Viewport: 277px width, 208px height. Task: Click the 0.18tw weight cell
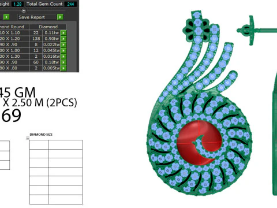coord(51,62)
